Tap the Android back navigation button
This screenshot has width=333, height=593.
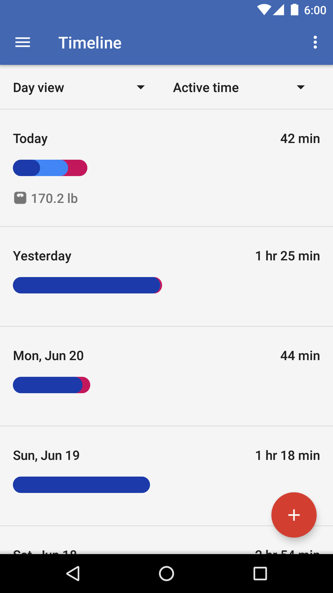pos(73,574)
